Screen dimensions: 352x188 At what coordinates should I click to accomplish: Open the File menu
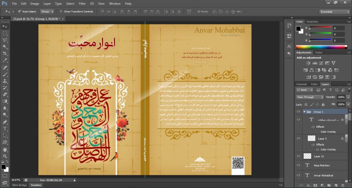[x=15, y=4]
